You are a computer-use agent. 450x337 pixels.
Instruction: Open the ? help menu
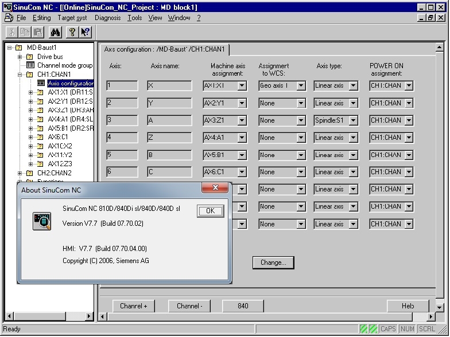(199, 18)
